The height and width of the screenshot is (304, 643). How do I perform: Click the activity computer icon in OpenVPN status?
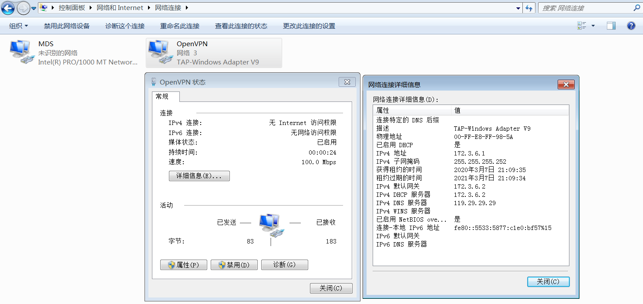tap(271, 225)
